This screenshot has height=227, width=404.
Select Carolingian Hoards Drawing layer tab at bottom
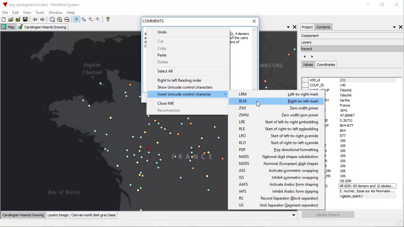[23, 215]
